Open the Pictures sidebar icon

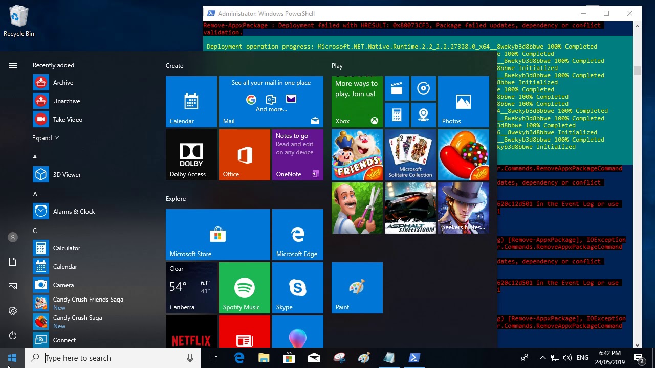pos(13,286)
